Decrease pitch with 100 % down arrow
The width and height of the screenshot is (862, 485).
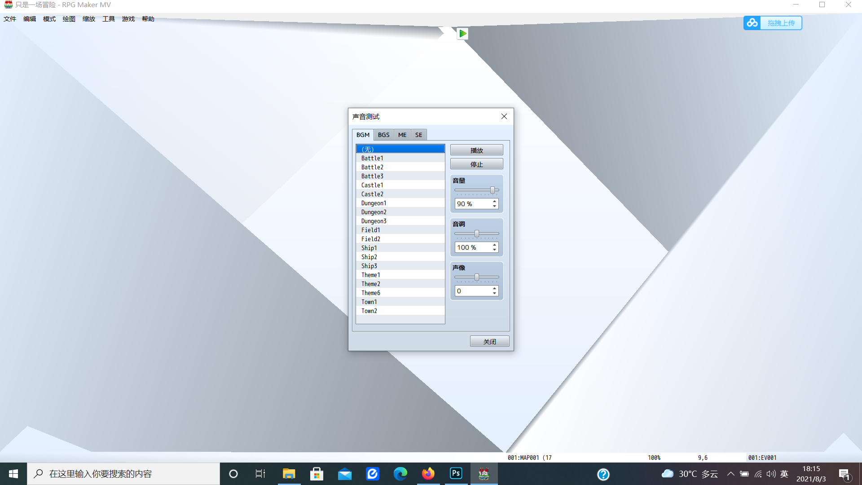494,250
